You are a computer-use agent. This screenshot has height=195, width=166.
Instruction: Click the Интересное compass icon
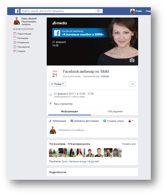point(15,43)
